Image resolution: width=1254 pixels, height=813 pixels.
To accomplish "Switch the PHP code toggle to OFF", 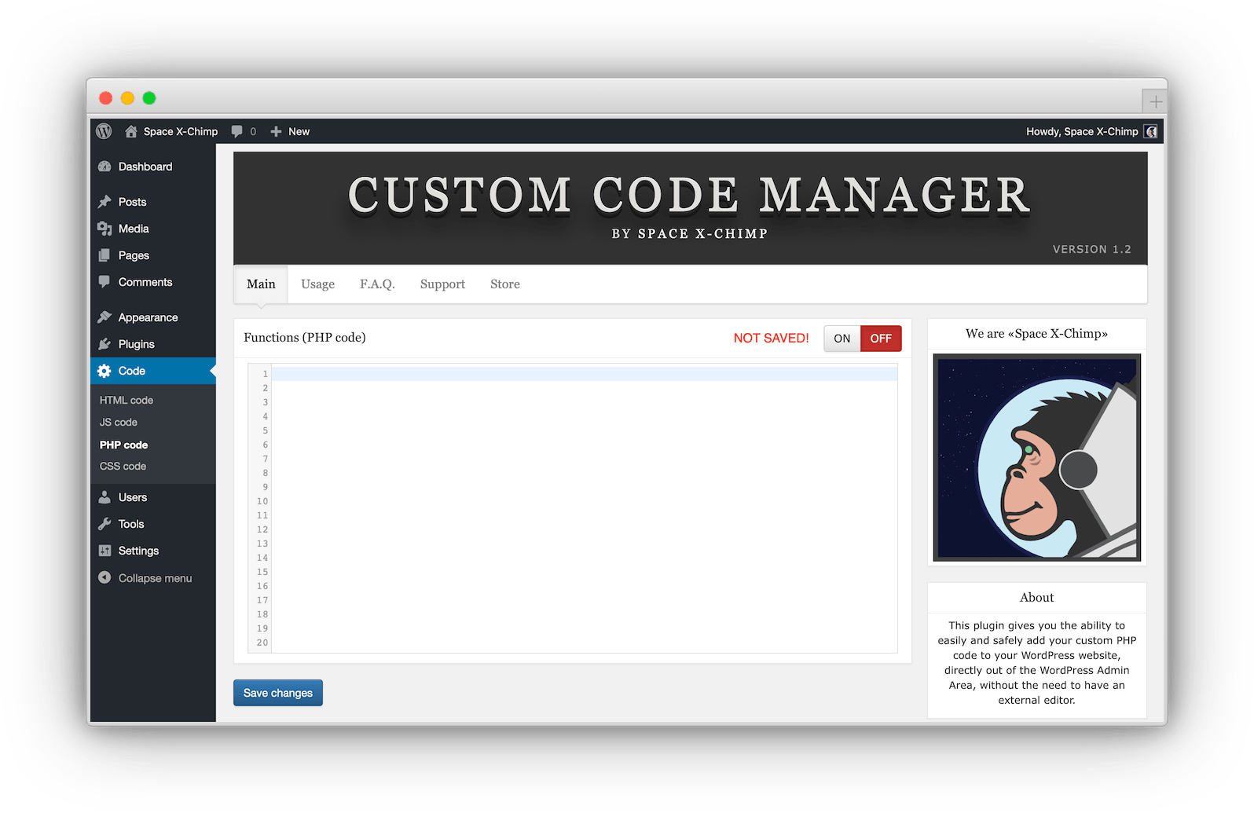I will [x=881, y=339].
